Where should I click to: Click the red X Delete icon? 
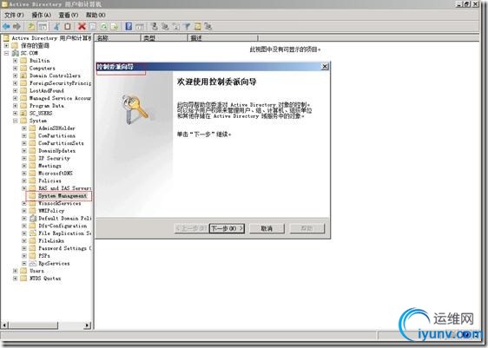[82, 27]
